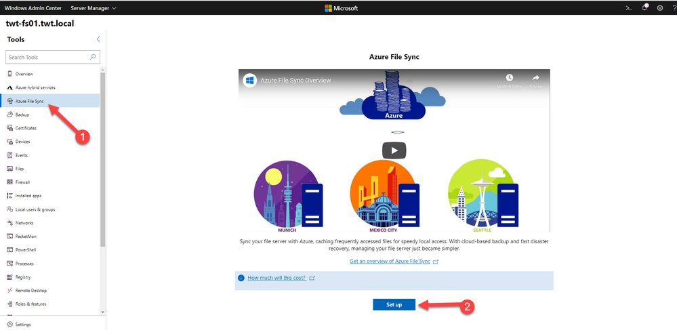The height and width of the screenshot is (330, 677).
Task: Click the Windows logo on video header
Action: [249, 81]
